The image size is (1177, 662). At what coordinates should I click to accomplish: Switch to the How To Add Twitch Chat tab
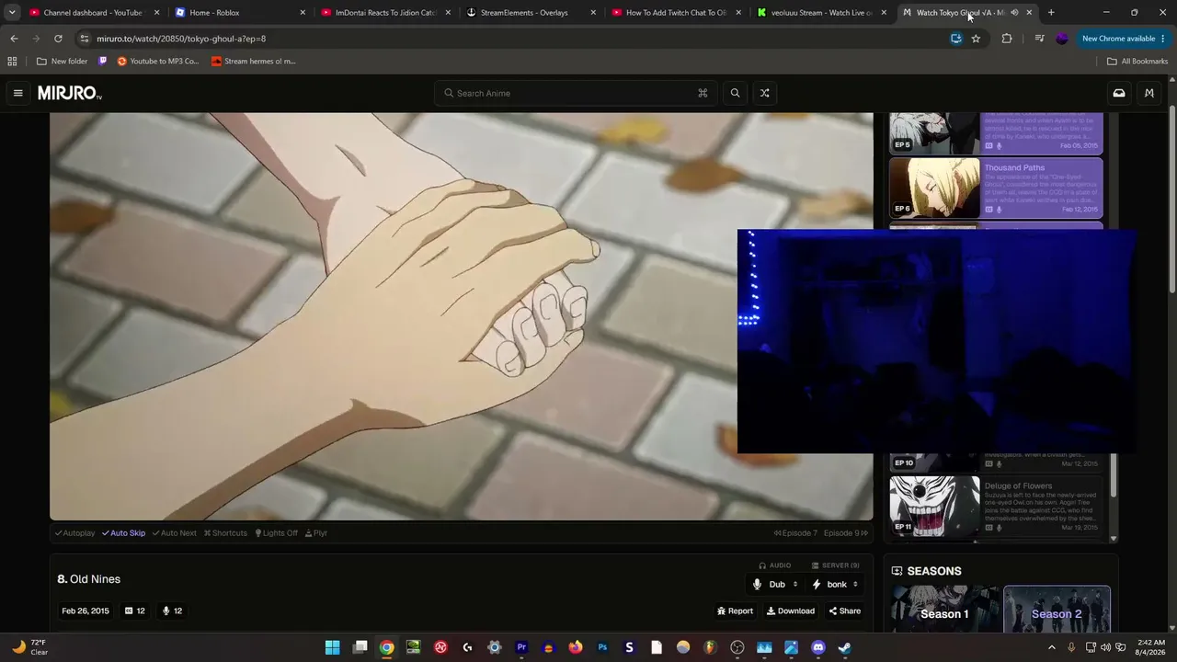pos(677,13)
